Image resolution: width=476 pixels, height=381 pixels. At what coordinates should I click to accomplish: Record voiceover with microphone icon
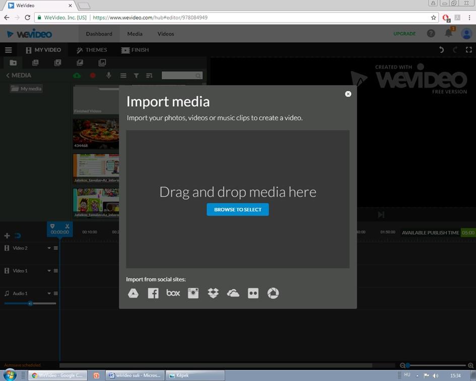pyautogui.click(x=109, y=75)
